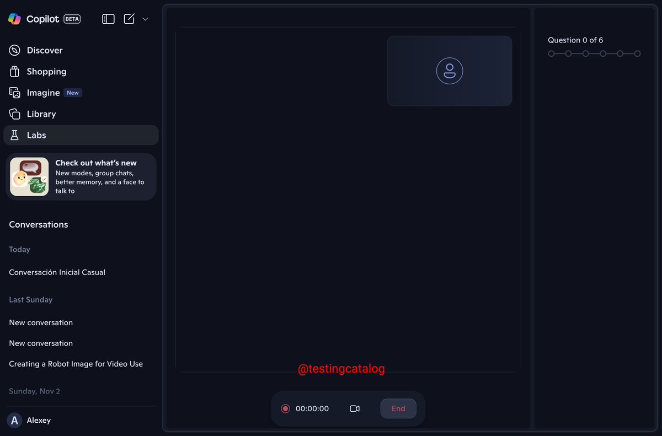The image size is (662, 436).
Task: Collapse the Today conversations group
Action: tap(19, 249)
